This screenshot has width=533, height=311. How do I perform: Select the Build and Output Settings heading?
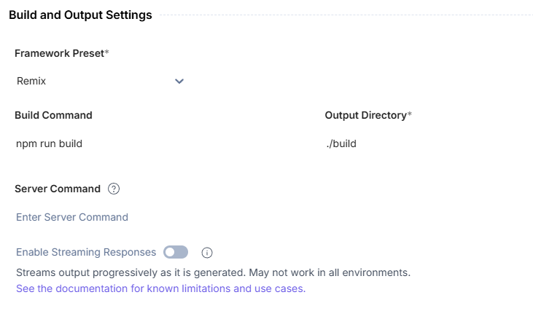click(x=80, y=15)
